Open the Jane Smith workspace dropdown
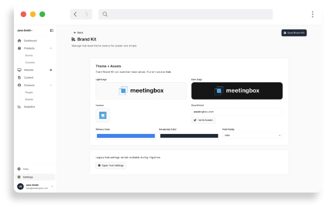328x209 pixels. click(x=25, y=30)
